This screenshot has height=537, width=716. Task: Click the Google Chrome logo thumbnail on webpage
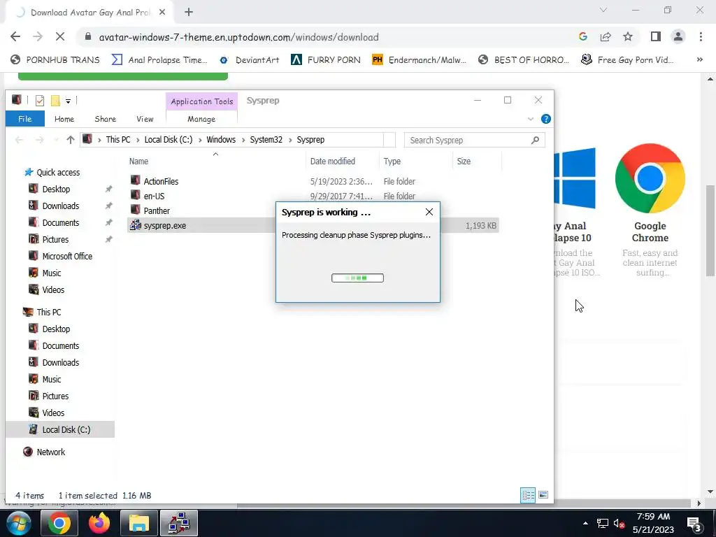click(650, 178)
